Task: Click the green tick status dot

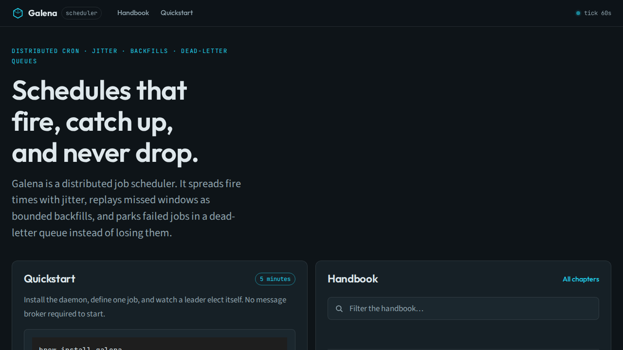Action: point(578,13)
